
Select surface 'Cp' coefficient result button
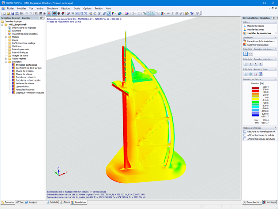click(251, 54)
